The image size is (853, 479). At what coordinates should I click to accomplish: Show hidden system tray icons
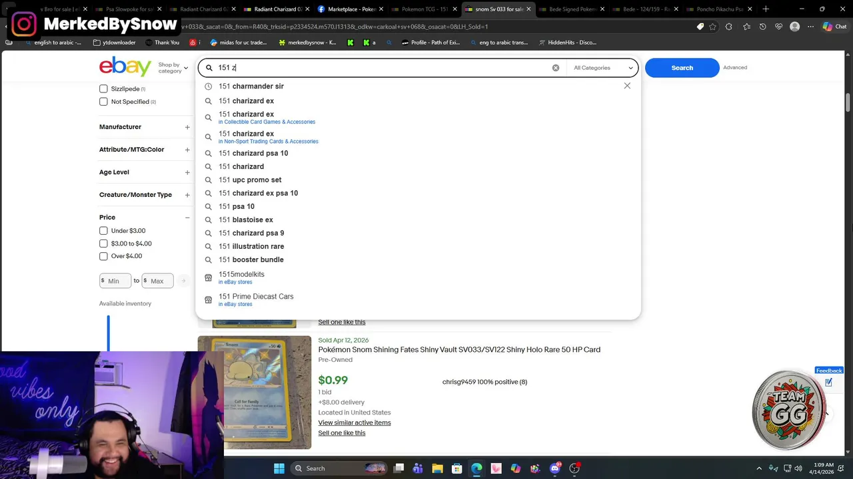(759, 468)
